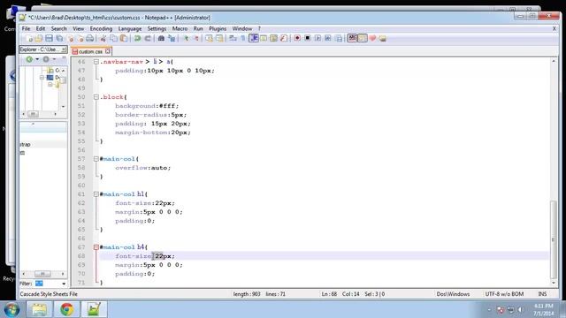Close the custom.css tab with its X
This screenshot has height=318, width=566.
click(x=108, y=51)
